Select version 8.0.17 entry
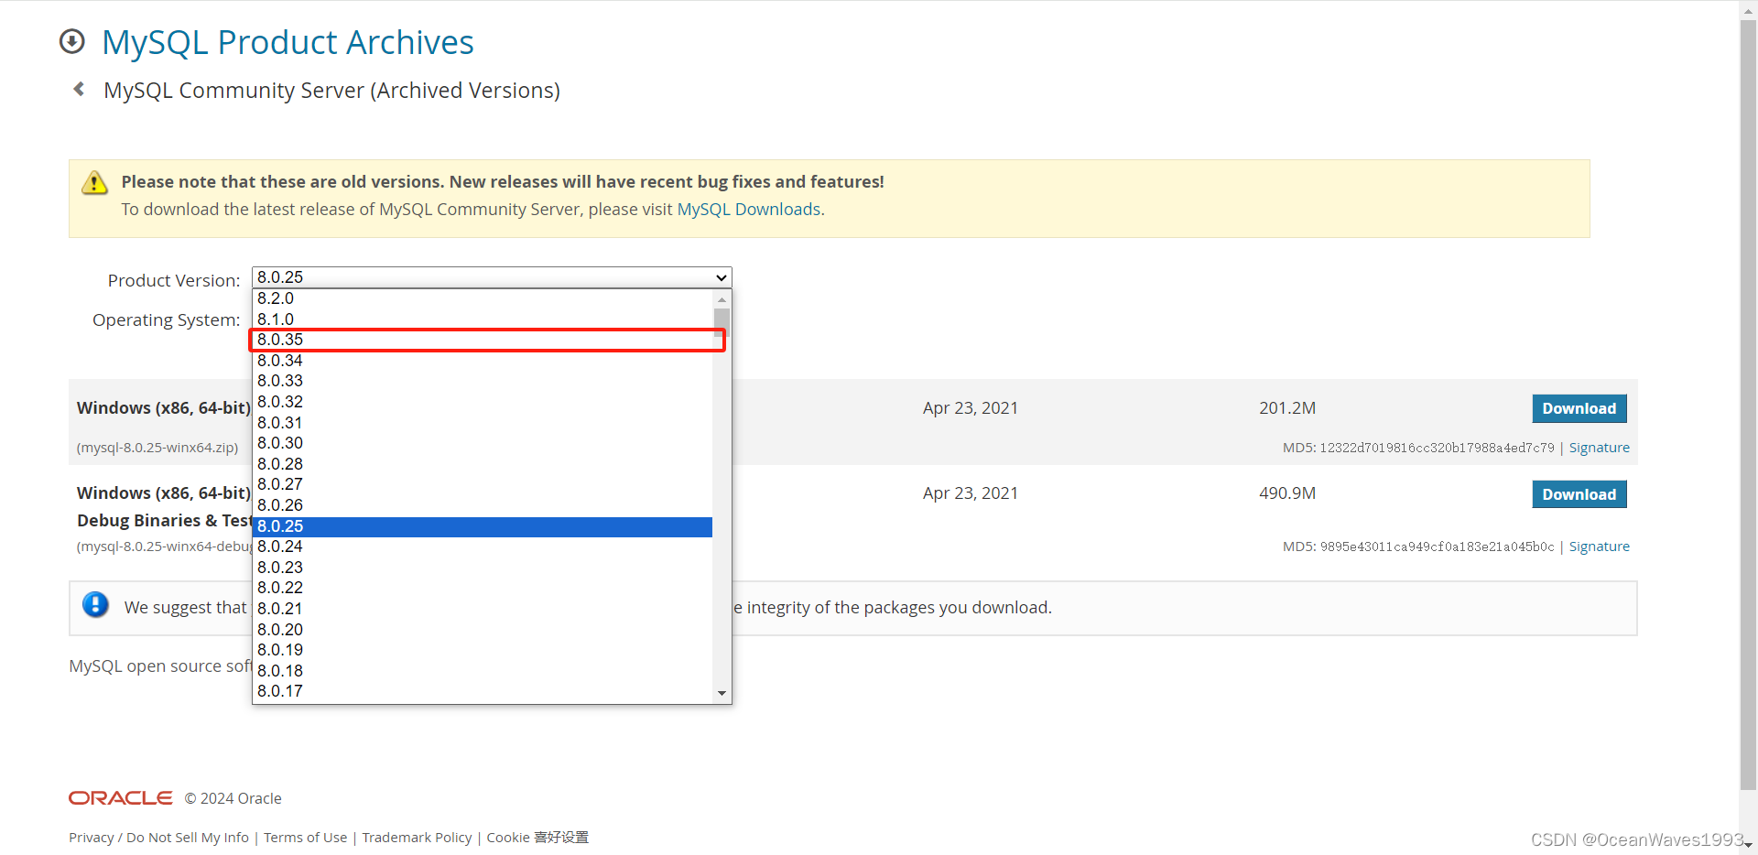The height and width of the screenshot is (855, 1758). click(x=483, y=691)
